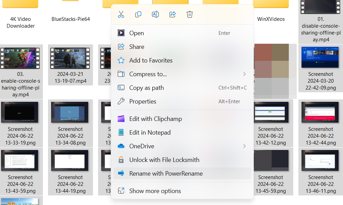
Task: Click the star icon for Favorites
Action: (x=121, y=60)
